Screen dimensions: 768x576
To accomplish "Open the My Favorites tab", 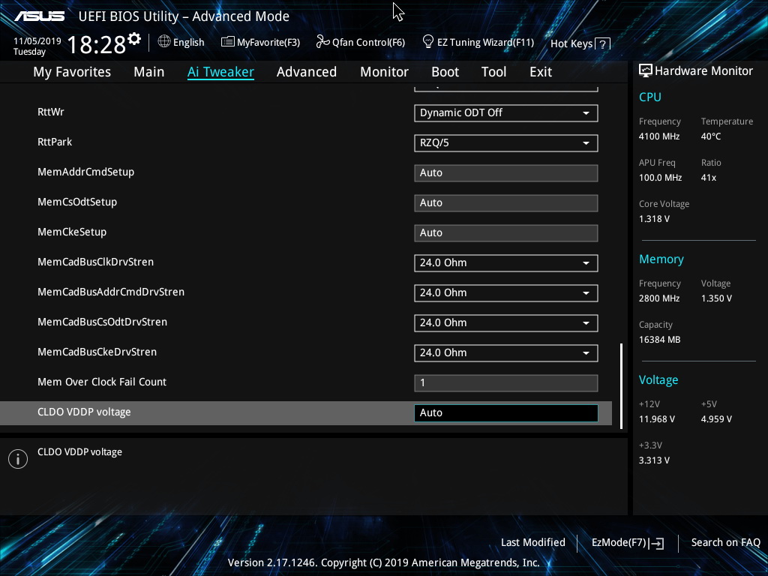I will point(72,72).
